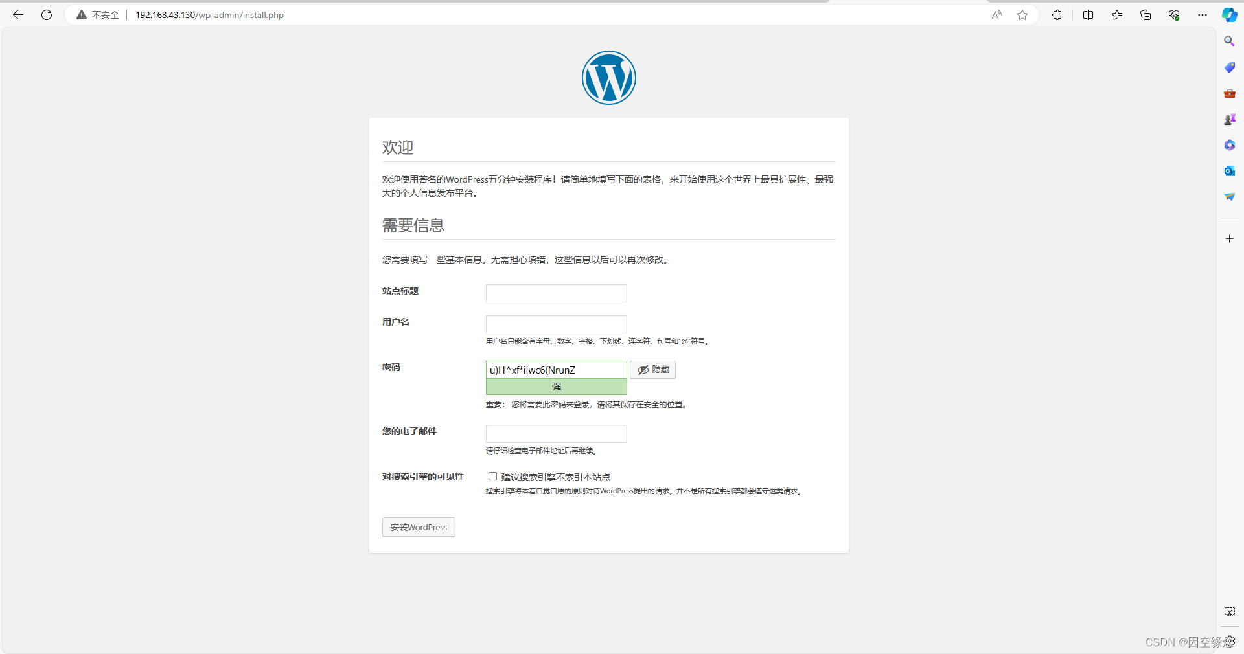Open Microsoft 365 from the sidebar
Viewport: 1244px width, 654px height.
[1229, 144]
